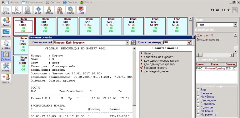This screenshot has width=240, height=118.
Task: Select room card 612 STSG
Action: (x=21, y=45)
